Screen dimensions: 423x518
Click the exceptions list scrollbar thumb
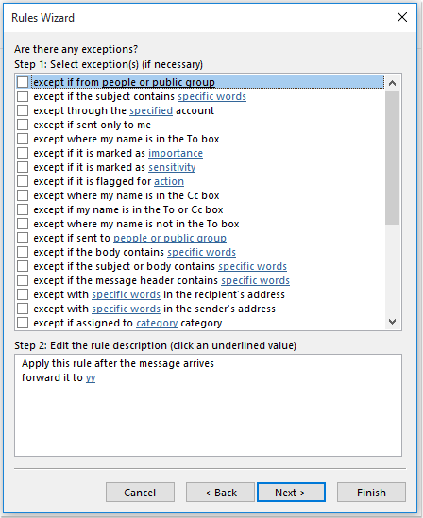392,158
